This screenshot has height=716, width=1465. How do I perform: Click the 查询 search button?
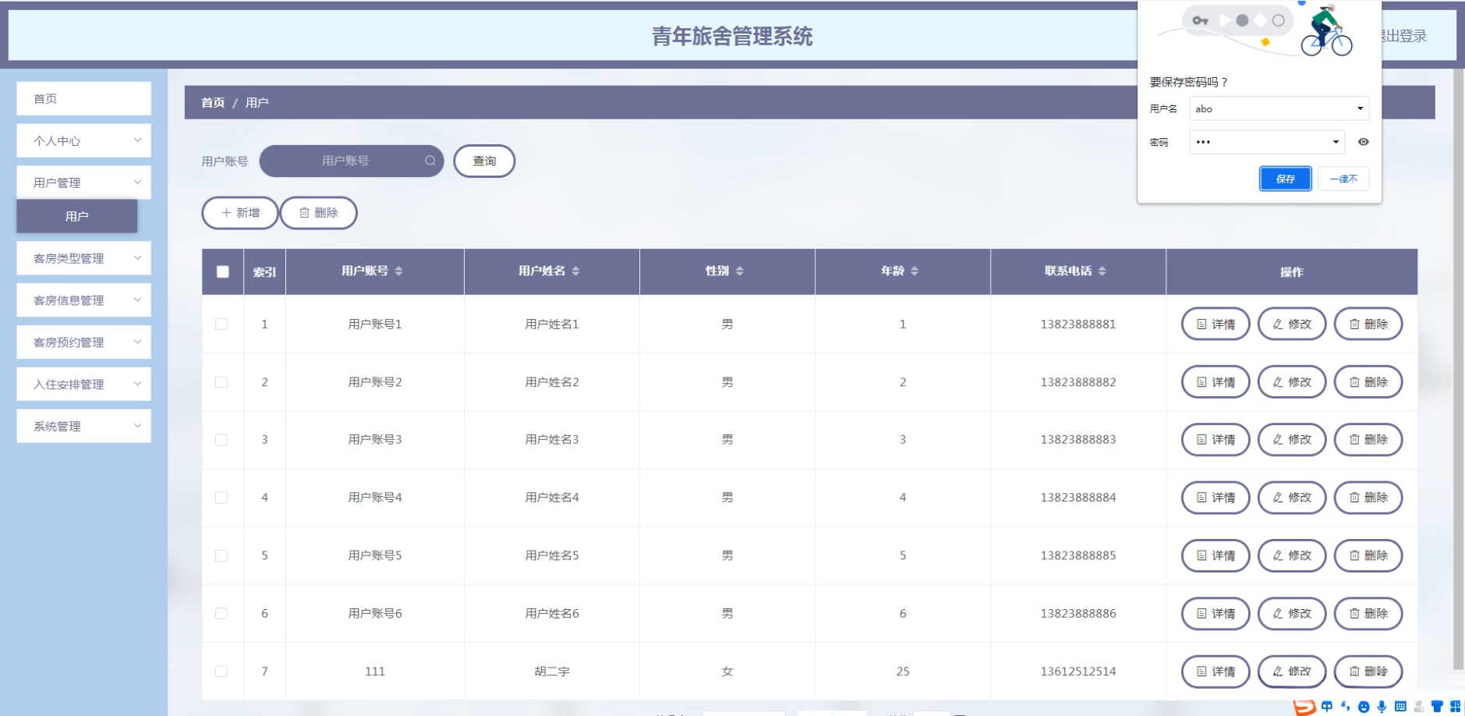484,161
